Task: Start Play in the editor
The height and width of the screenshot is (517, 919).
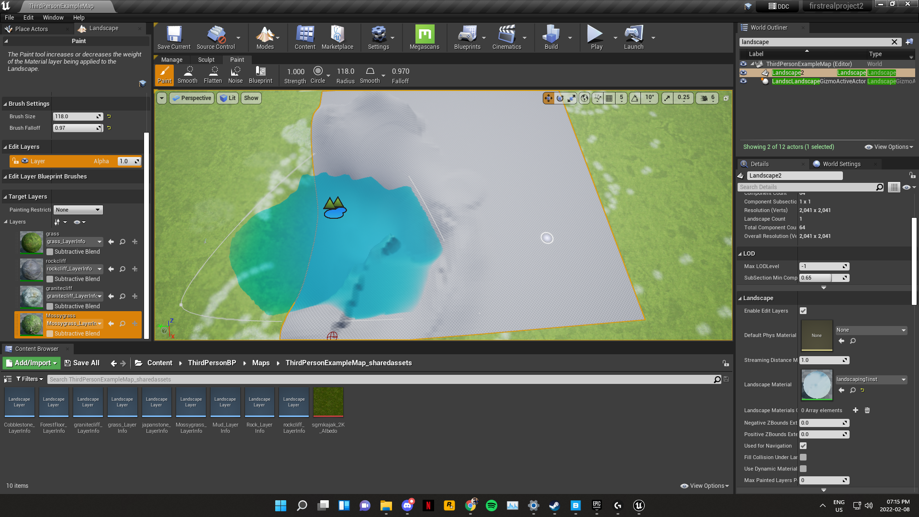Action: coord(596,37)
